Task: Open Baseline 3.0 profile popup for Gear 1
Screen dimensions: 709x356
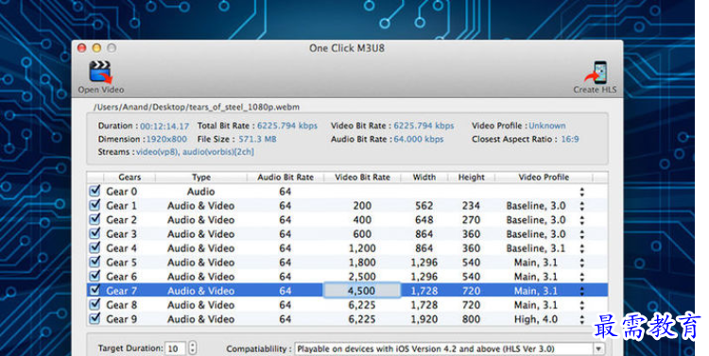Action: (x=582, y=206)
